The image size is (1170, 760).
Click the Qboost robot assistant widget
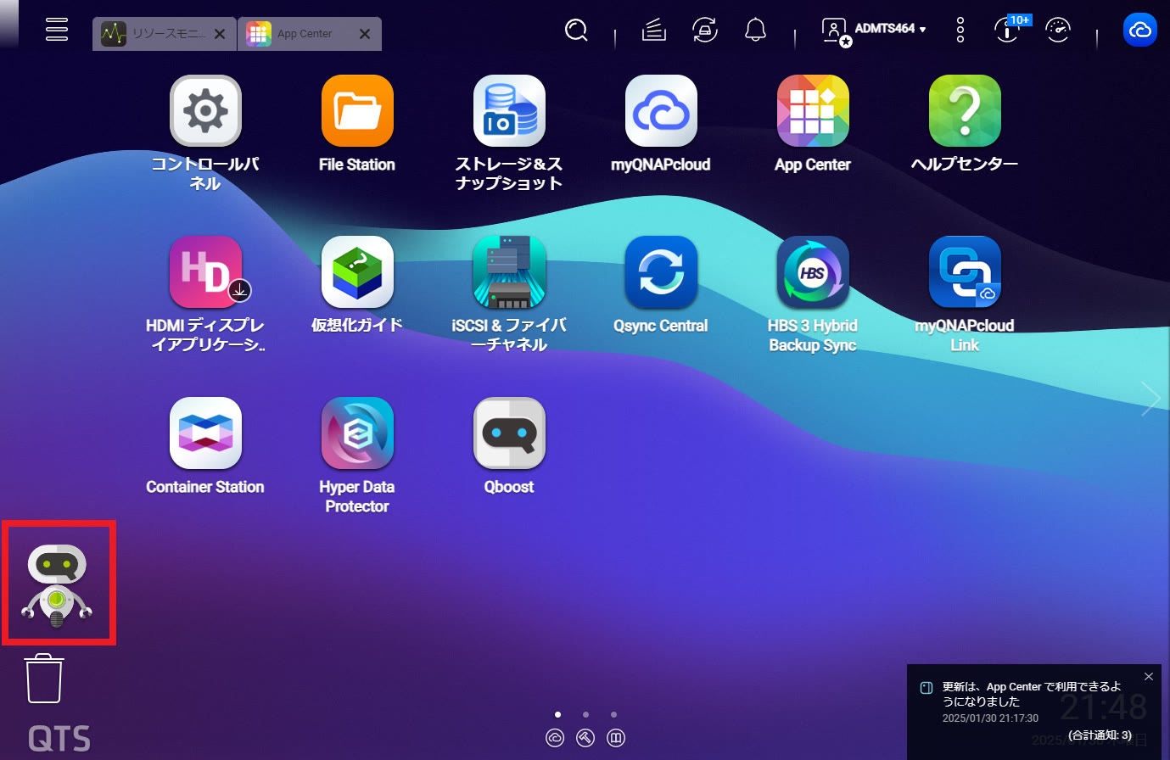pyautogui.click(x=57, y=585)
